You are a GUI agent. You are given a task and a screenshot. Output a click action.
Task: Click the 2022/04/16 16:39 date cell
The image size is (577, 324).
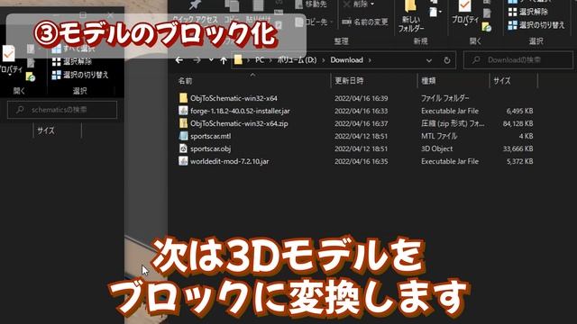coord(361,98)
